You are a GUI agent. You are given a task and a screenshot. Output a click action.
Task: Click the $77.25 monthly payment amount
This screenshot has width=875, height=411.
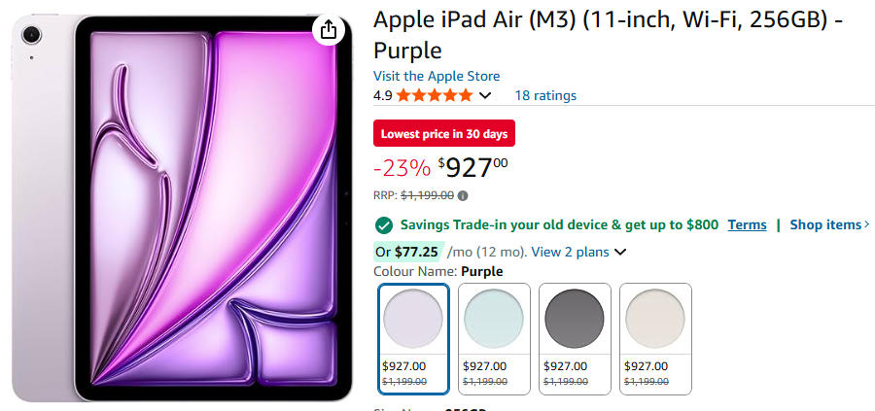[416, 252]
